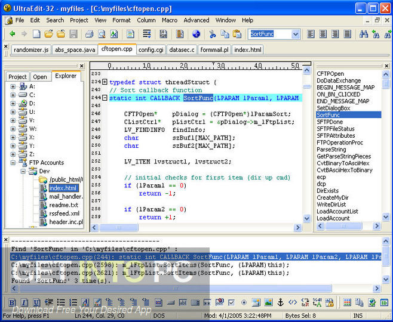Screen dimensions: 393x322
Task: Click the green Back arrow toolbar icon
Action: 13,34
